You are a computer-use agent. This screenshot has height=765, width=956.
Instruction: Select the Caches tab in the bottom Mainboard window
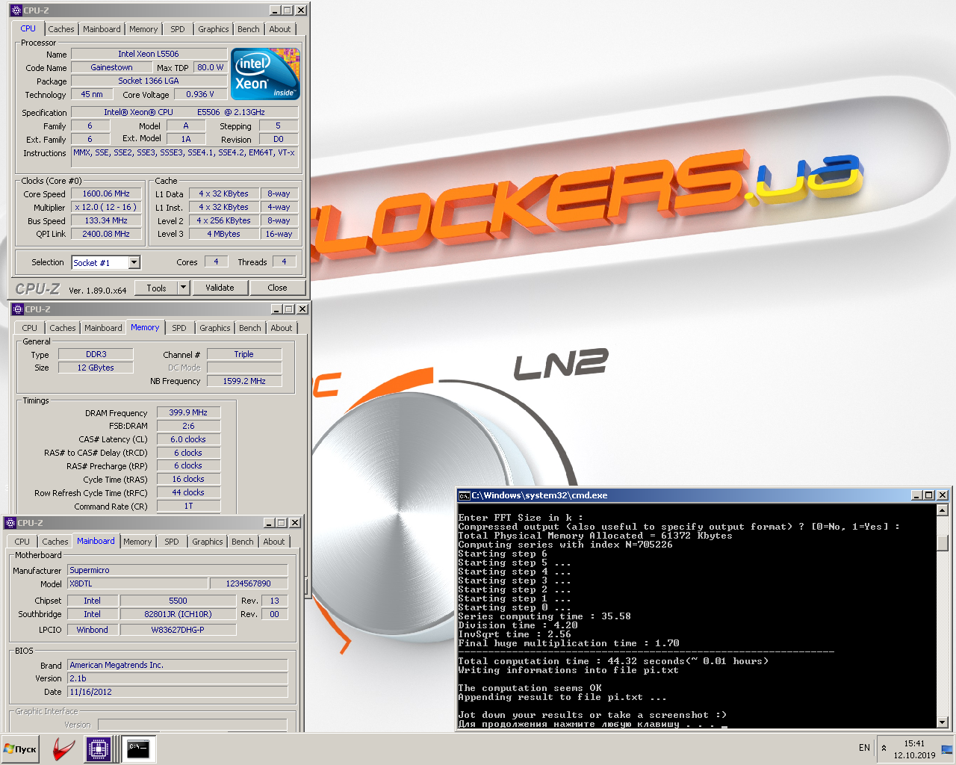click(x=55, y=542)
